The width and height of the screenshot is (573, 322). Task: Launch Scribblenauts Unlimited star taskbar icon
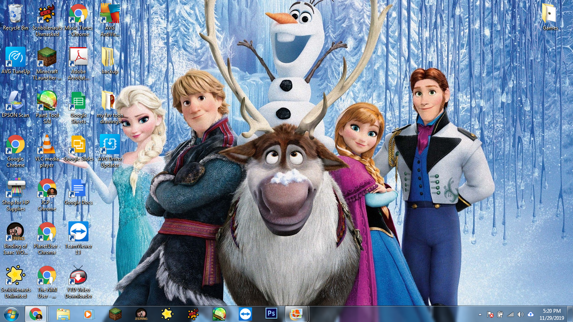tap(167, 314)
